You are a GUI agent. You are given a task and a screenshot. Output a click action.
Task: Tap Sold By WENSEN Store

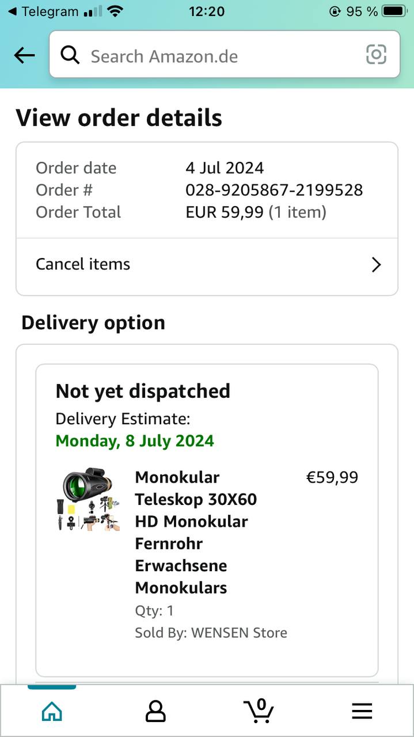pos(211,633)
